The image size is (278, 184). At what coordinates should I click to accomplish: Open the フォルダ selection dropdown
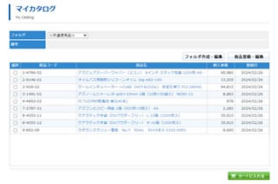[x=68, y=35]
